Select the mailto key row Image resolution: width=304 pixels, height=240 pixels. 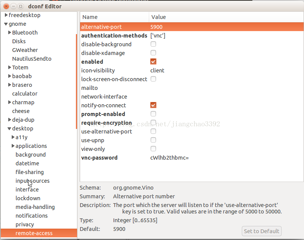click(192, 88)
